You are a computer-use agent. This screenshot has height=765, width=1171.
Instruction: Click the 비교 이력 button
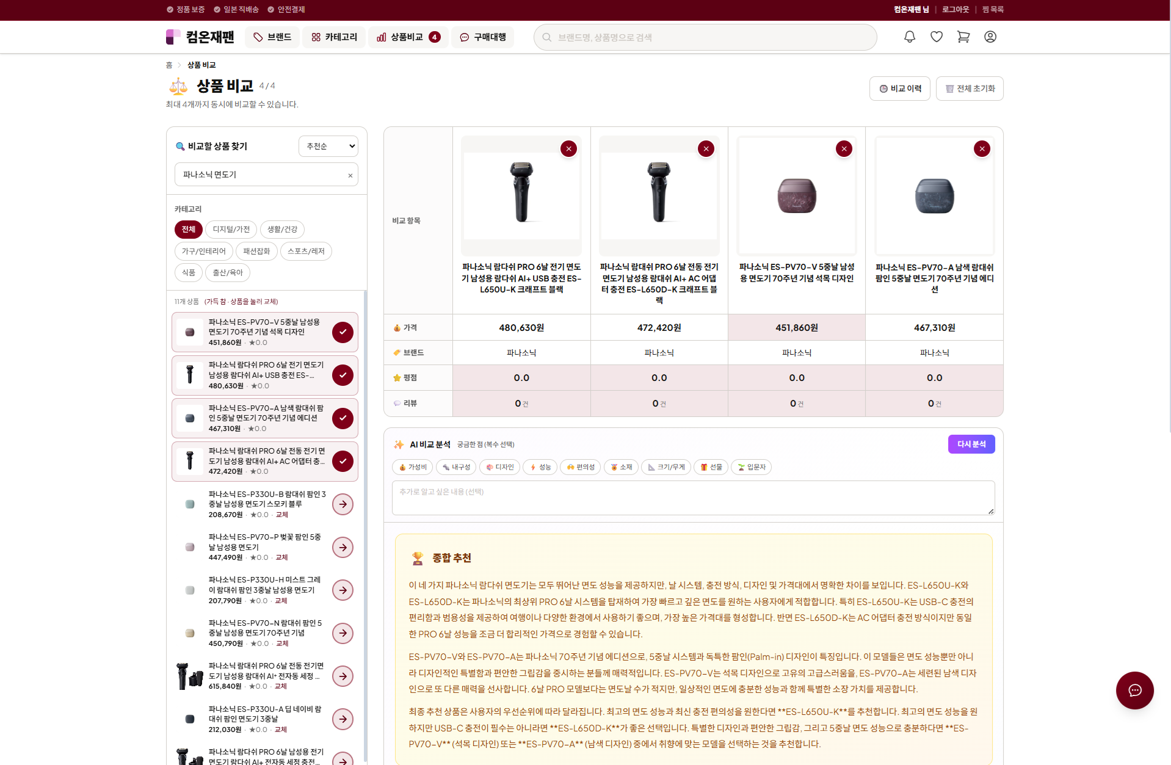pos(899,89)
